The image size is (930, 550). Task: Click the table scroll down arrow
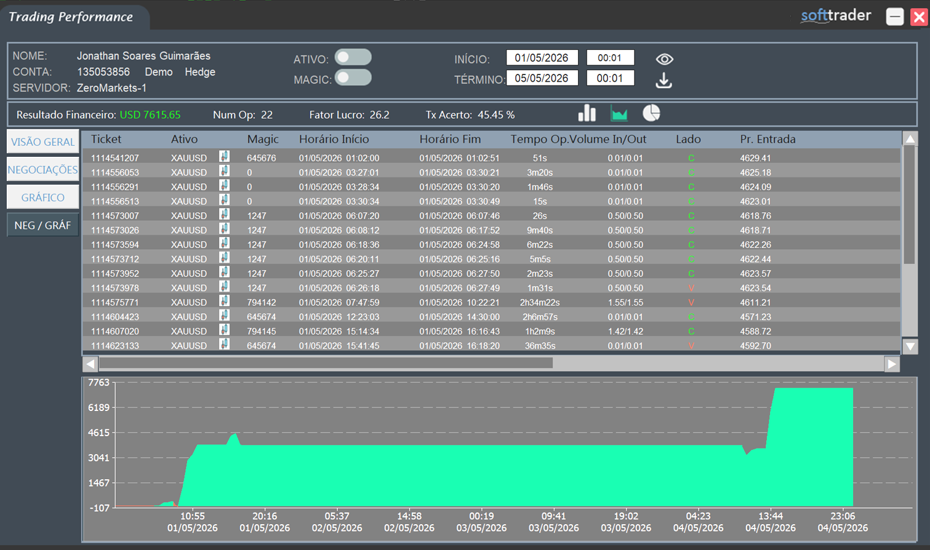tap(910, 346)
